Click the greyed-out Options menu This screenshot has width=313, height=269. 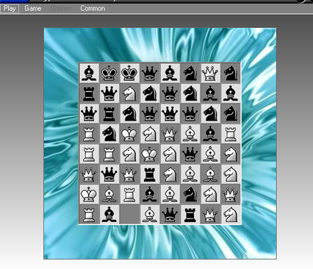pos(60,9)
